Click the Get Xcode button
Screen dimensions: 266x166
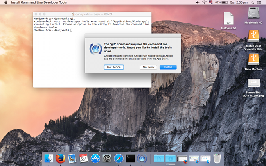click(x=114, y=67)
